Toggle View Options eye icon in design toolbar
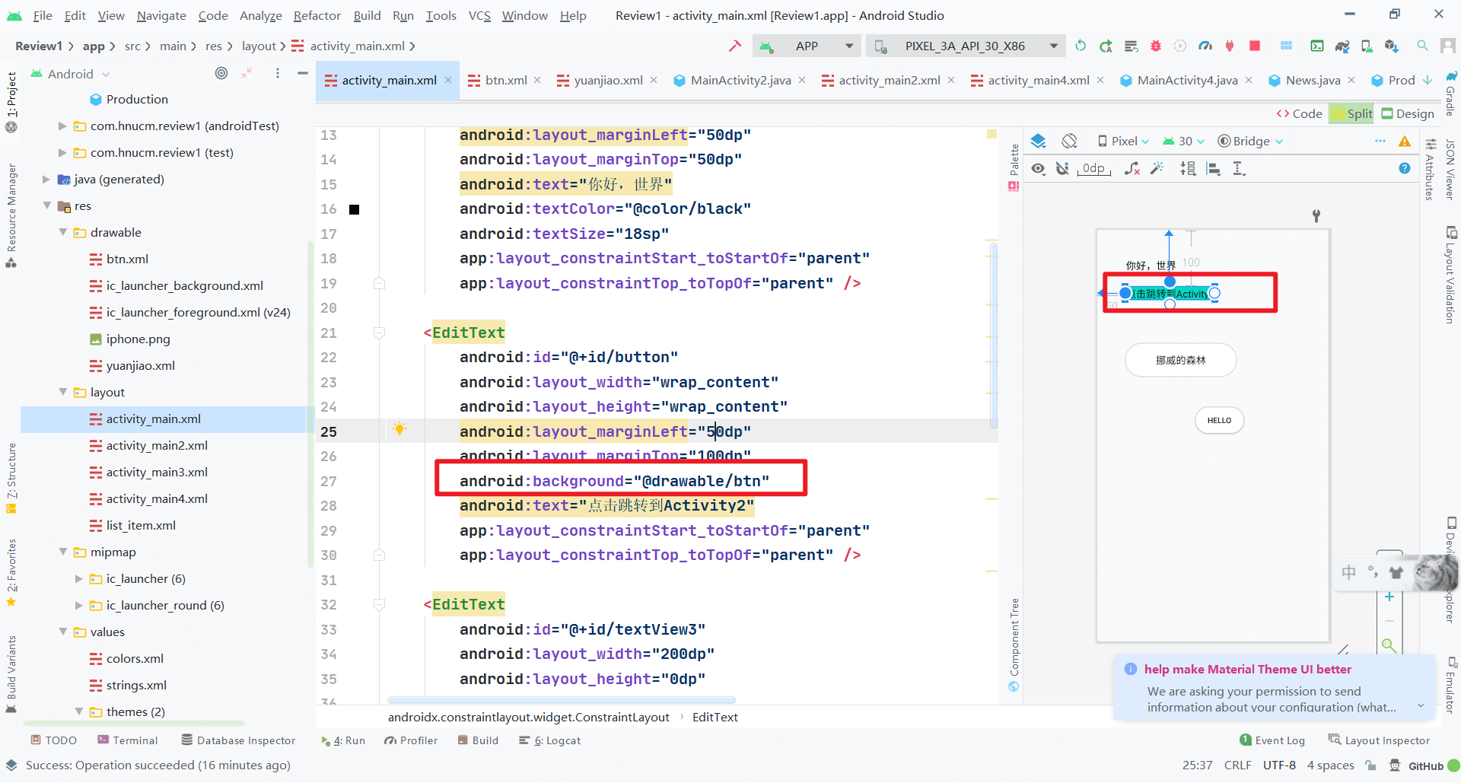The width and height of the screenshot is (1461, 783). (x=1038, y=169)
